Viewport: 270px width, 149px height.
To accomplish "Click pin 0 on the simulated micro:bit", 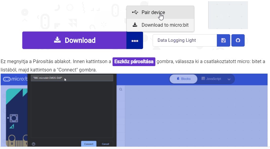I will 12,141.
